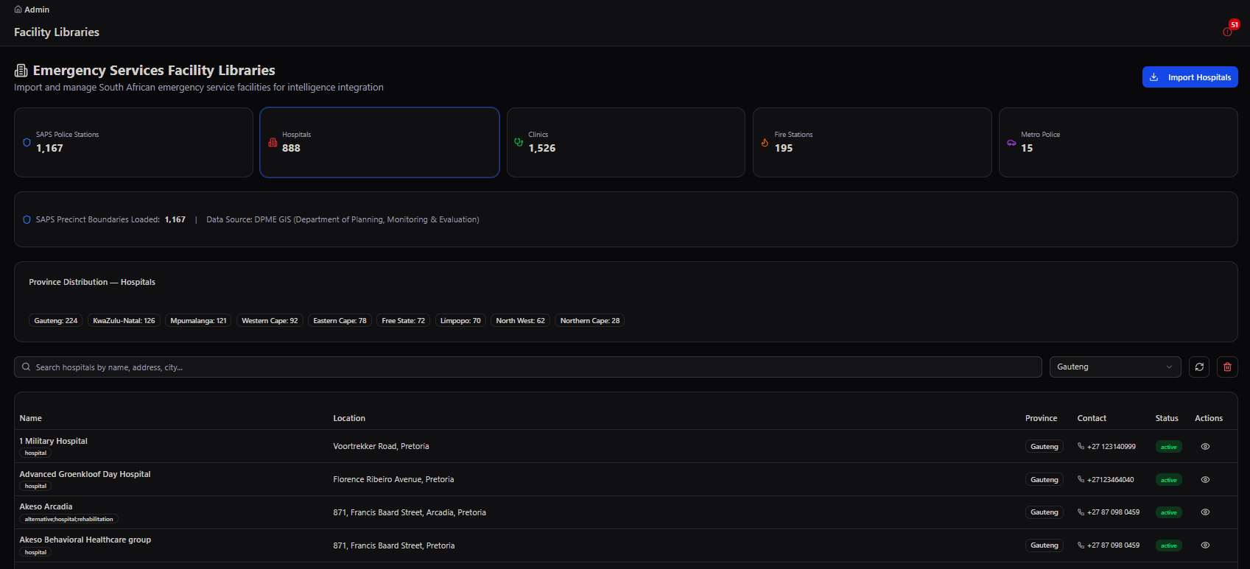The image size is (1250, 569).
Task: Click eye icon for Akeso Behavioral Healthcare group
Action: point(1205,545)
